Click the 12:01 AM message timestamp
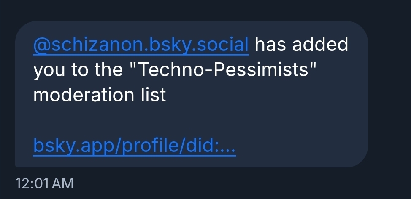Viewport: 411px width, 199px height. pyautogui.click(x=44, y=183)
